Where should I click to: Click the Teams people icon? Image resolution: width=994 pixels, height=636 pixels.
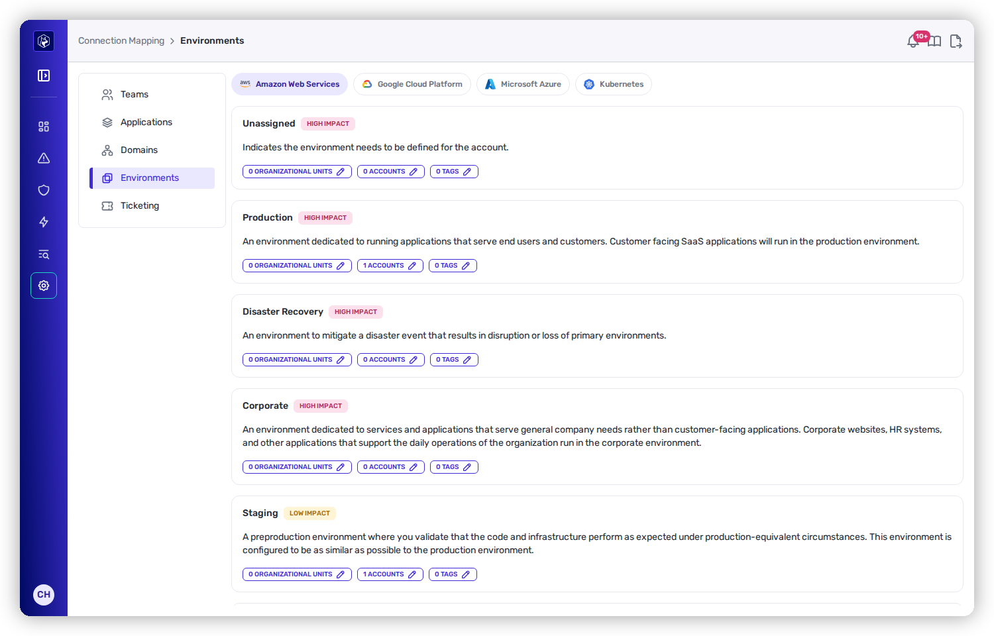coord(107,95)
